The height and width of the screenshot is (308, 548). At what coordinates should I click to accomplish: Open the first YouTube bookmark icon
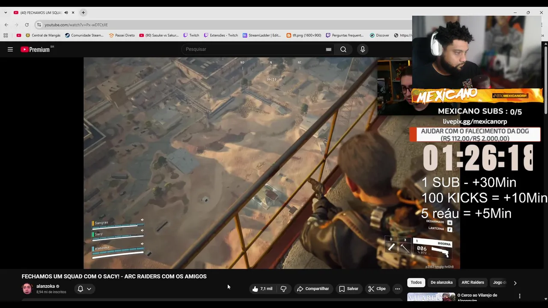18,36
